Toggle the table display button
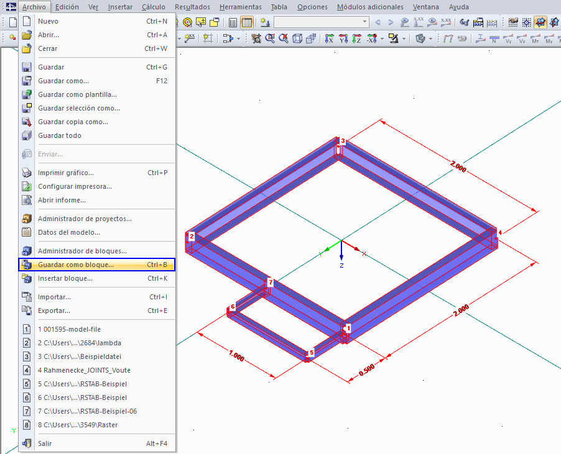This screenshot has width=561, height=454. [x=246, y=22]
